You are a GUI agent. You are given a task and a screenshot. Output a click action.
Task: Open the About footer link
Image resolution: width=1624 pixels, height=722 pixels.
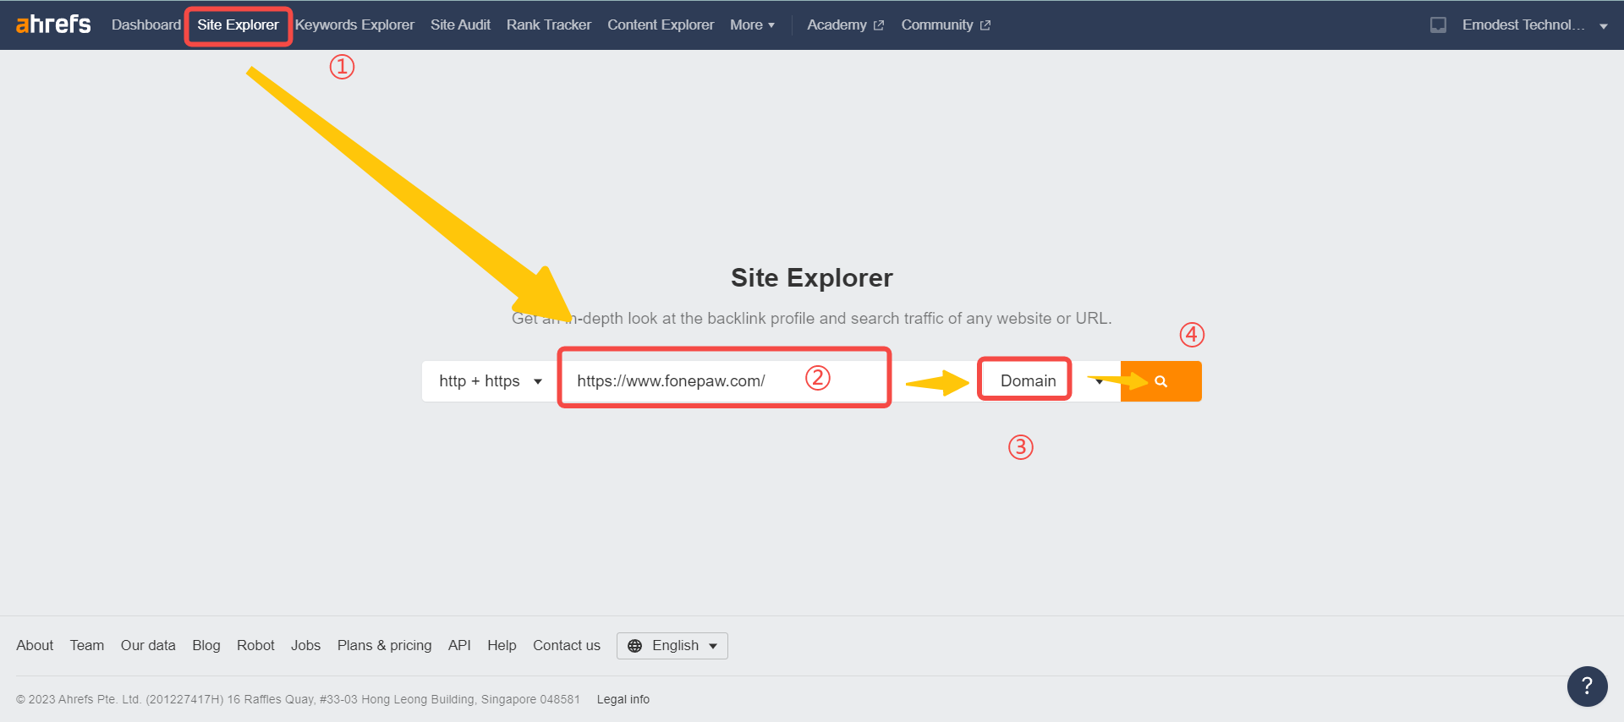coord(35,646)
